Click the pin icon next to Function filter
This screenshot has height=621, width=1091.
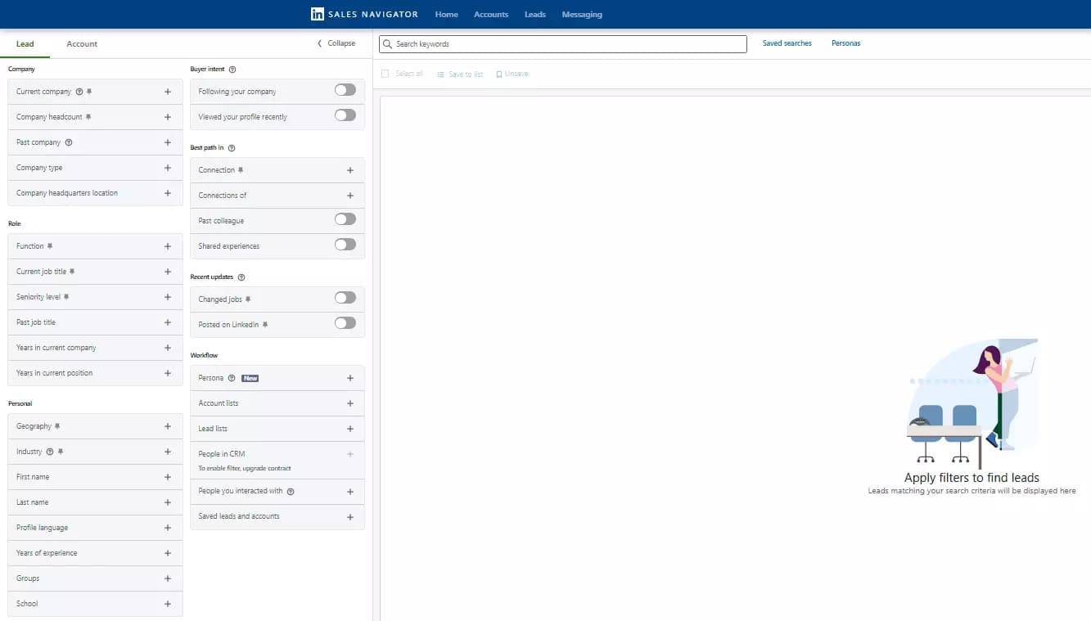(50, 245)
